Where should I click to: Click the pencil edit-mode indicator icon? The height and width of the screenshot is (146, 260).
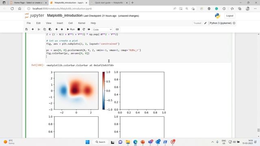click(205, 23)
